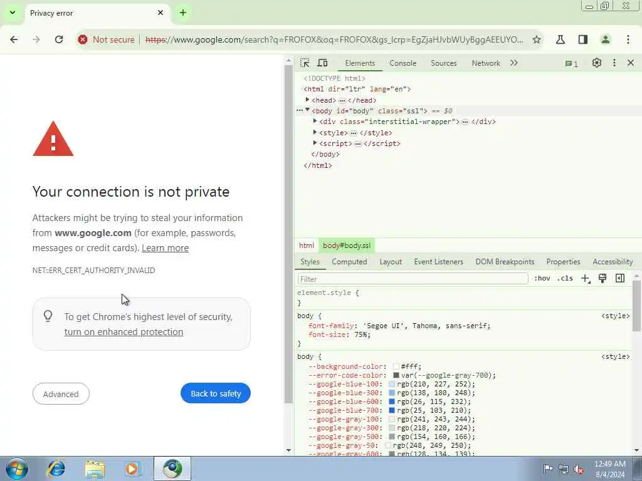Open the Event Listeners tab
Viewport: 642px width, 481px height.
click(438, 262)
